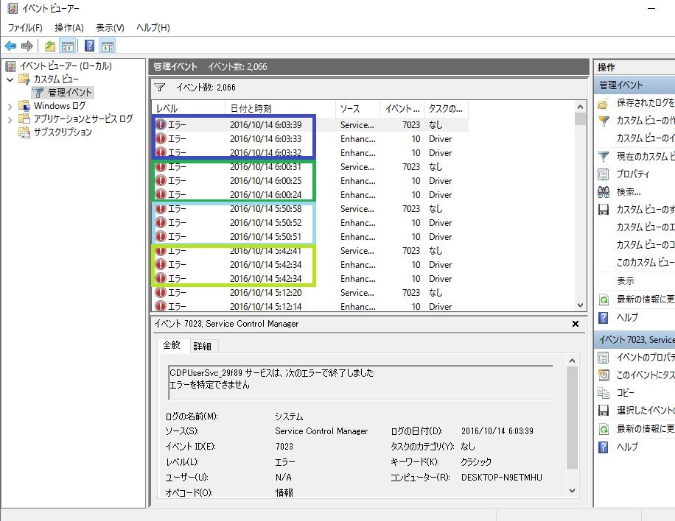Open 保存されたログを... action in actions pane
The width and height of the screenshot is (675, 521).
636,103
